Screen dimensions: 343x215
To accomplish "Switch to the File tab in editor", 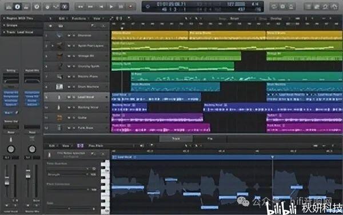I will [x=210, y=139].
